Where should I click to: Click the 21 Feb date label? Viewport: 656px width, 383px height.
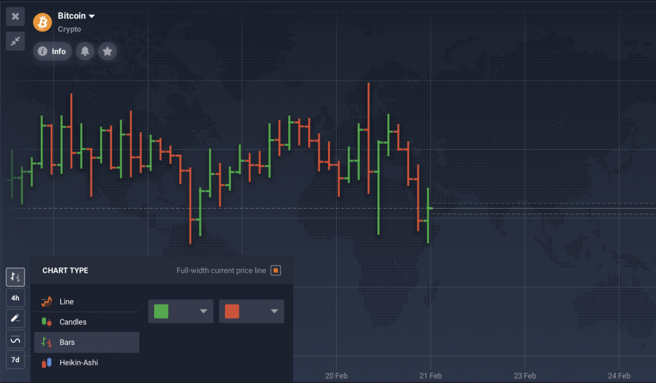[x=430, y=376]
